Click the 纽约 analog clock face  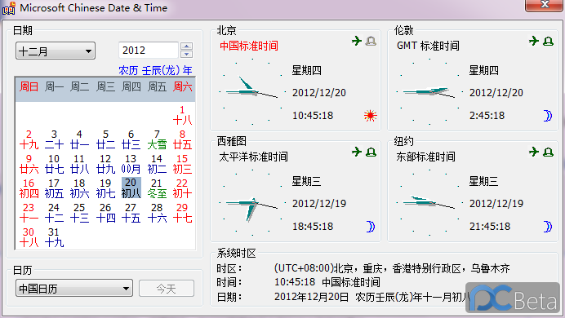pyautogui.click(x=429, y=203)
